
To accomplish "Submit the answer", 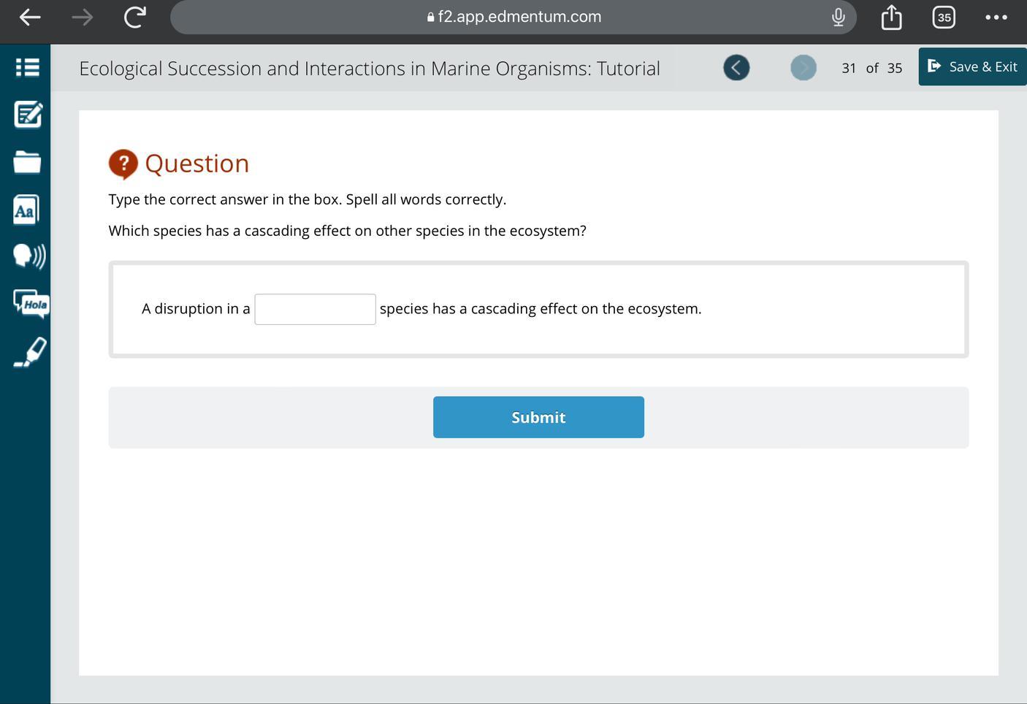I will tap(538, 417).
